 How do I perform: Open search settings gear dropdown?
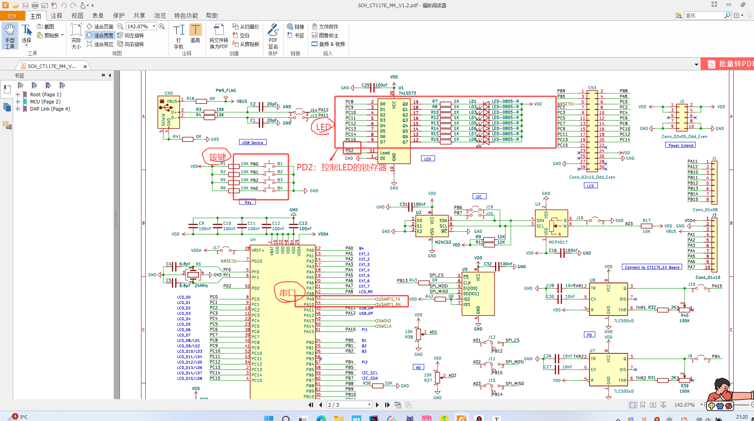(738, 16)
